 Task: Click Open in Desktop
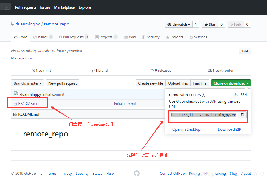[x=186, y=129]
